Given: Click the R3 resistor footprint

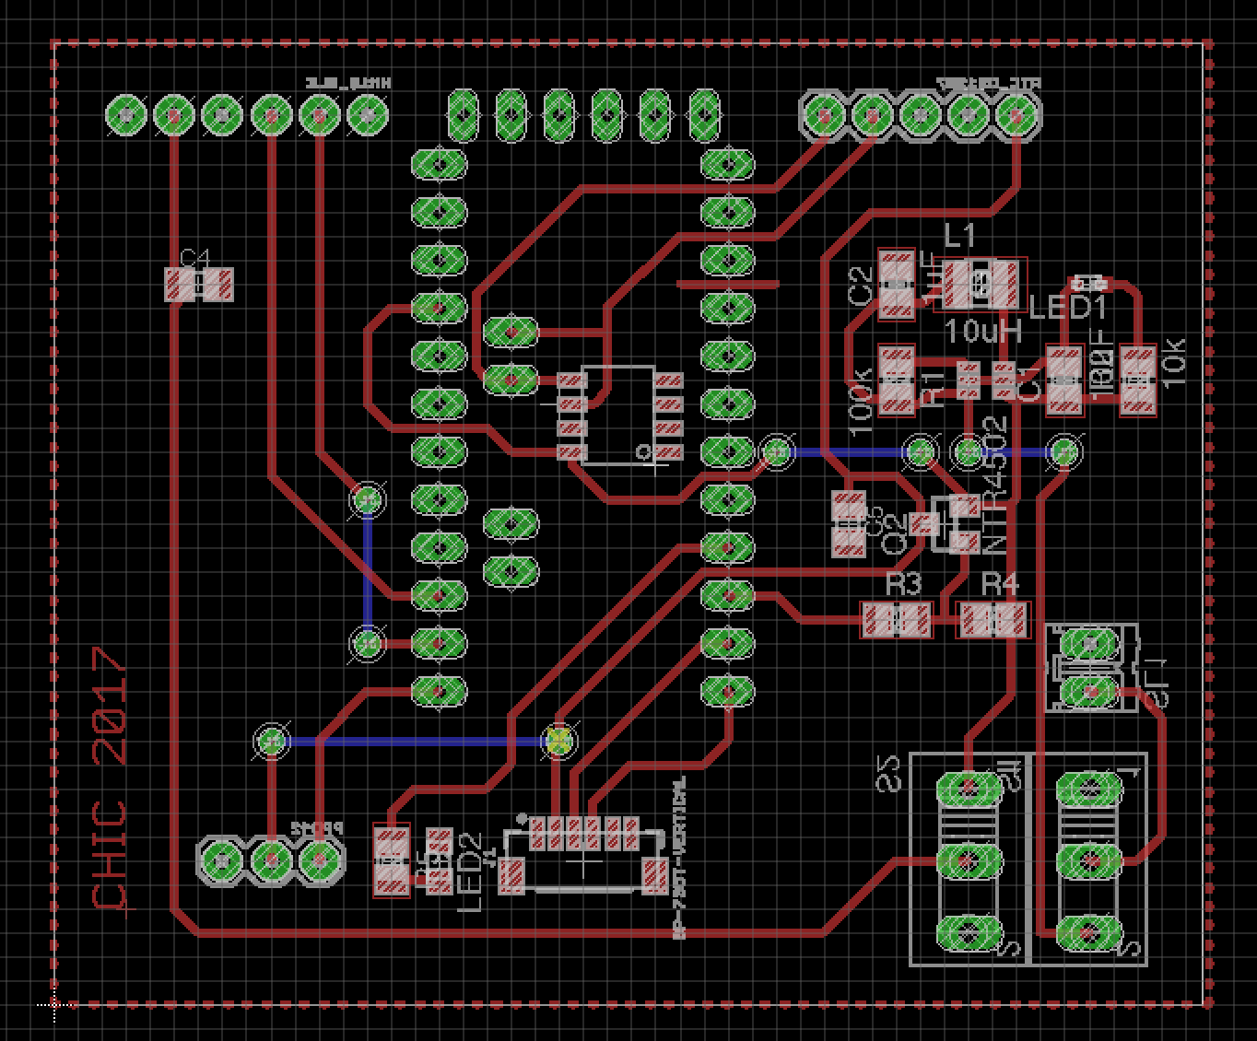Looking at the screenshot, I should click(896, 620).
